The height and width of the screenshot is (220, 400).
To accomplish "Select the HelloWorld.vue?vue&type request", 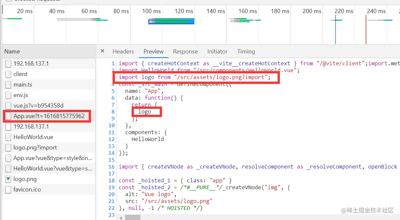I will (49, 169).
